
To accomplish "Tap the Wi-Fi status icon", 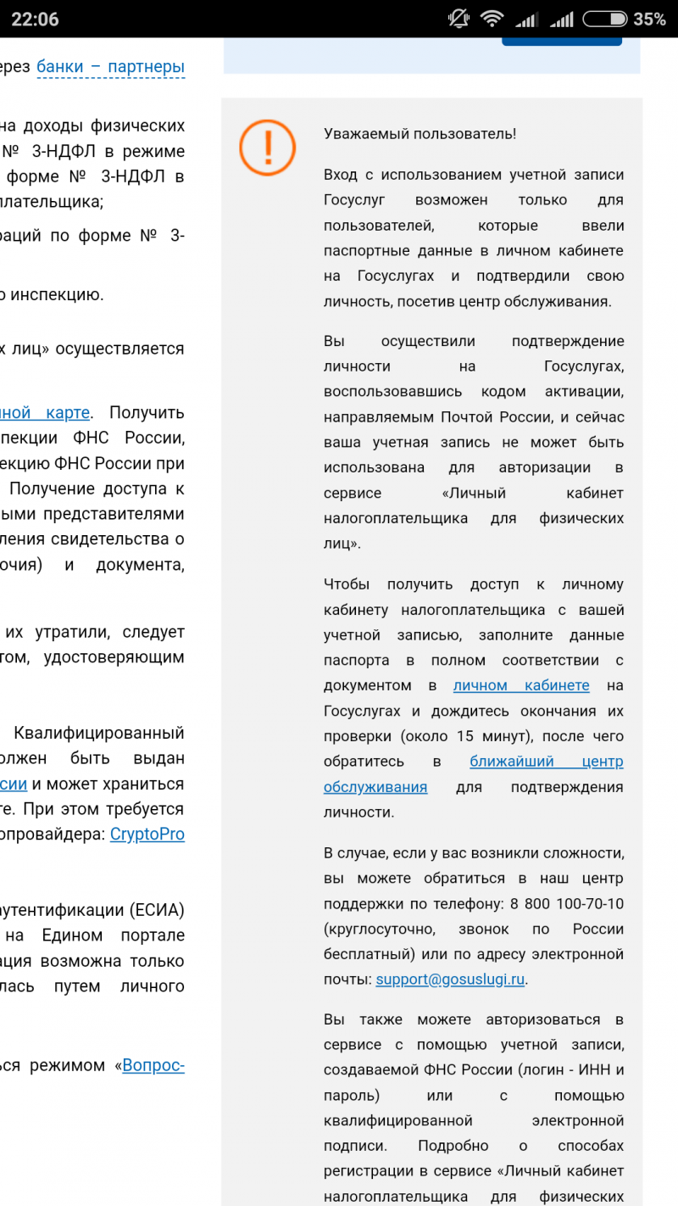I will 492,19.
